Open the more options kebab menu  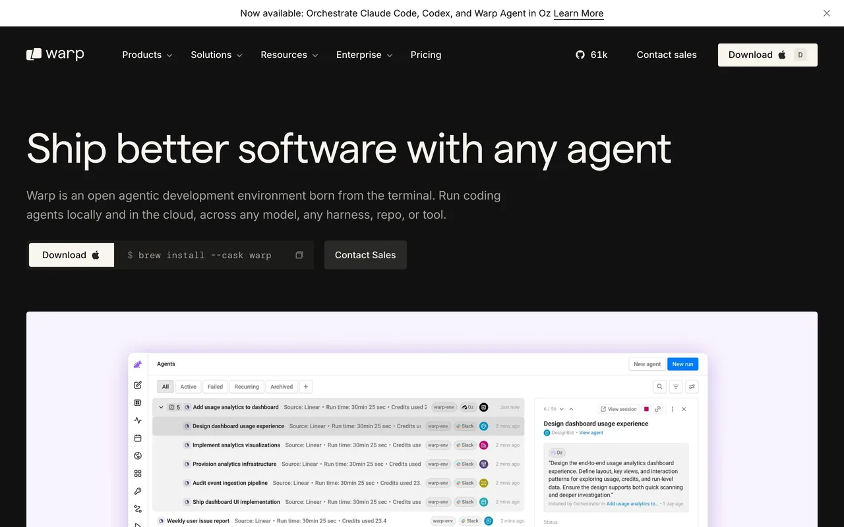click(x=673, y=409)
